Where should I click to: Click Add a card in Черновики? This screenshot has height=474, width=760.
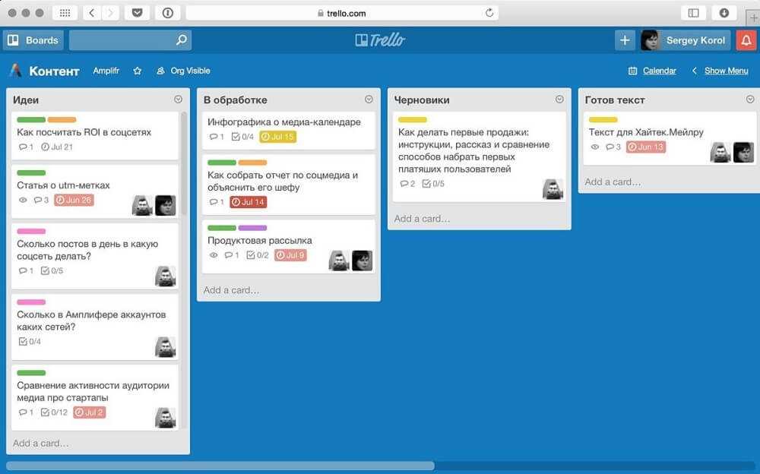coord(422,219)
